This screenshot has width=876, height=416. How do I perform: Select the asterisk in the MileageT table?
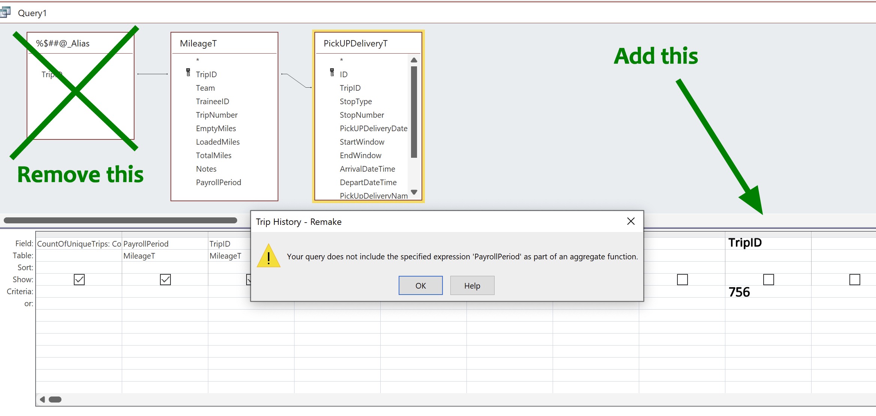(x=197, y=60)
